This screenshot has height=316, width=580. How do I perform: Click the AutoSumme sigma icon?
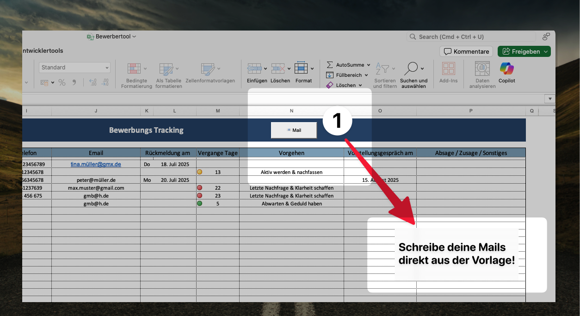click(x=330, y=65)
